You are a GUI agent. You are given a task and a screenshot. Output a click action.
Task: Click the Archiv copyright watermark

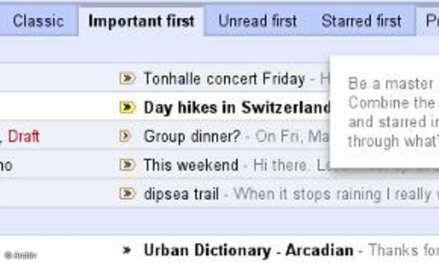coord(20,255)
